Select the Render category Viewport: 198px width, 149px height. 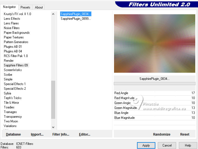coord(9,61)
